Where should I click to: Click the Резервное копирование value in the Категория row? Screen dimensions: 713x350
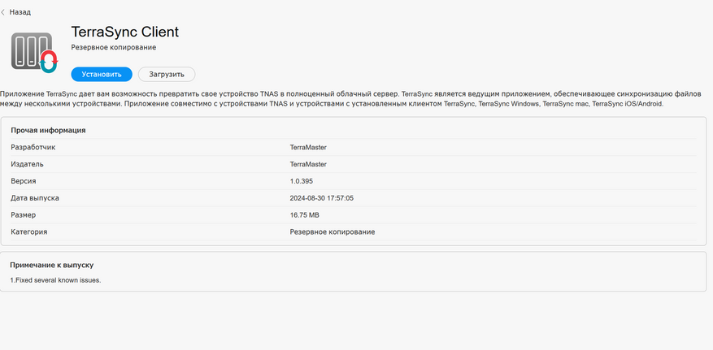pyautogui.click(x=332, y=231)
